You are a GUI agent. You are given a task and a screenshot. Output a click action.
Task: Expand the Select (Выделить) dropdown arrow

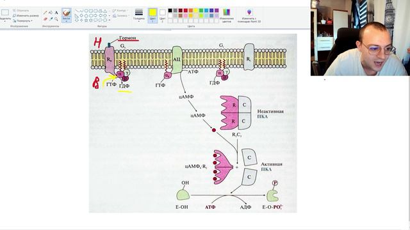[5, 21]
